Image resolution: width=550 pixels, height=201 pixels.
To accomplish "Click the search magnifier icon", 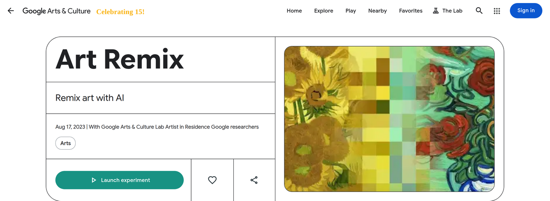I will [x=479, y=11].
